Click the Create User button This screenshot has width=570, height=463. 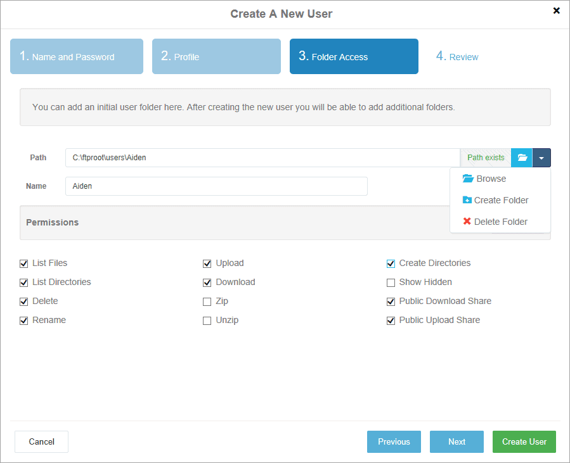[524, 441]
